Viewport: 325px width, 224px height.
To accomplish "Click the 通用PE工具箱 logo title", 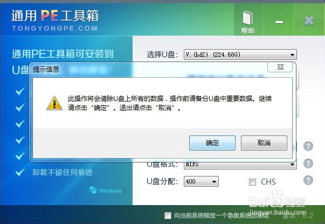I will [55, 16].
